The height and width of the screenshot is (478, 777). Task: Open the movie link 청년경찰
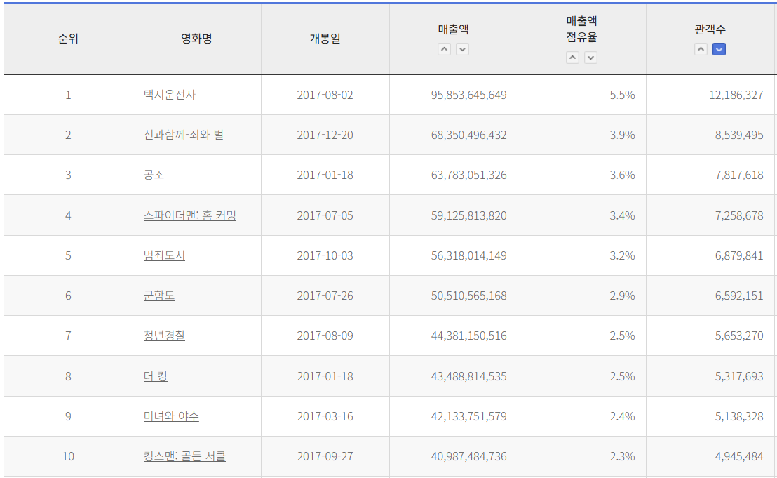coord(164,336)
